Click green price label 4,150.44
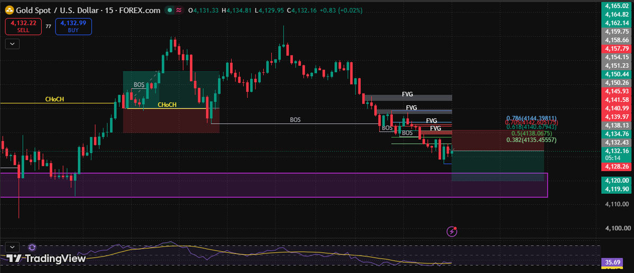The width and height of the screenshot is (634, 273). point(617,74)
